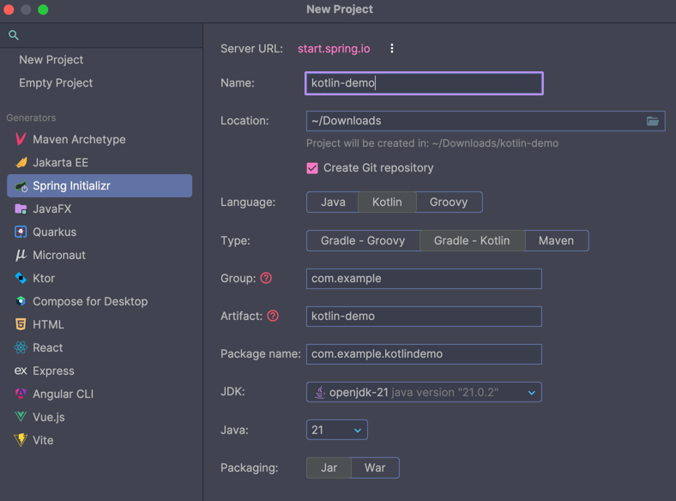
Task: Click the Compose for Desktop icon
Action: (21, 301)
